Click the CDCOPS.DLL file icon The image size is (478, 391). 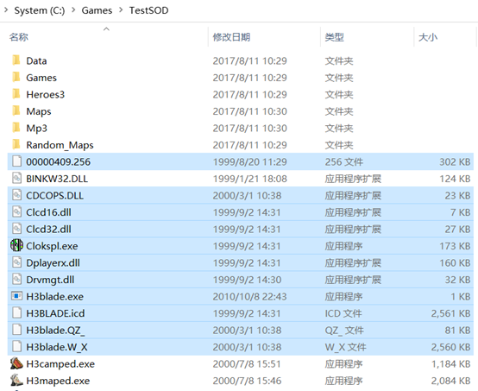16,195
